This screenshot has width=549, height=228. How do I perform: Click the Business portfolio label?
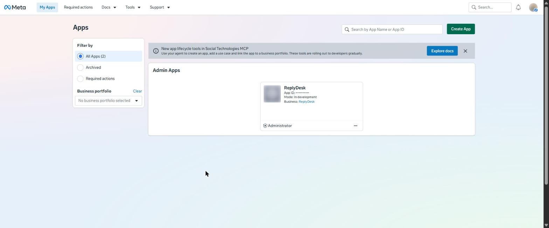click(94, 91)
